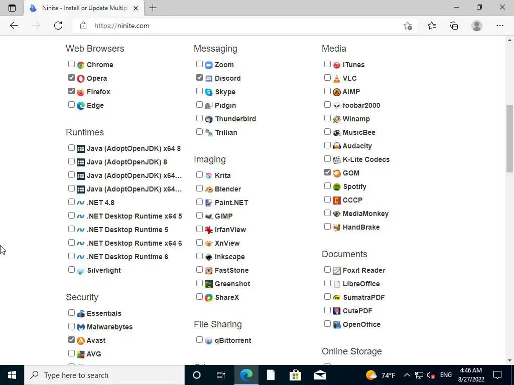Open the browser profile menu

click(x=477, y=26)
